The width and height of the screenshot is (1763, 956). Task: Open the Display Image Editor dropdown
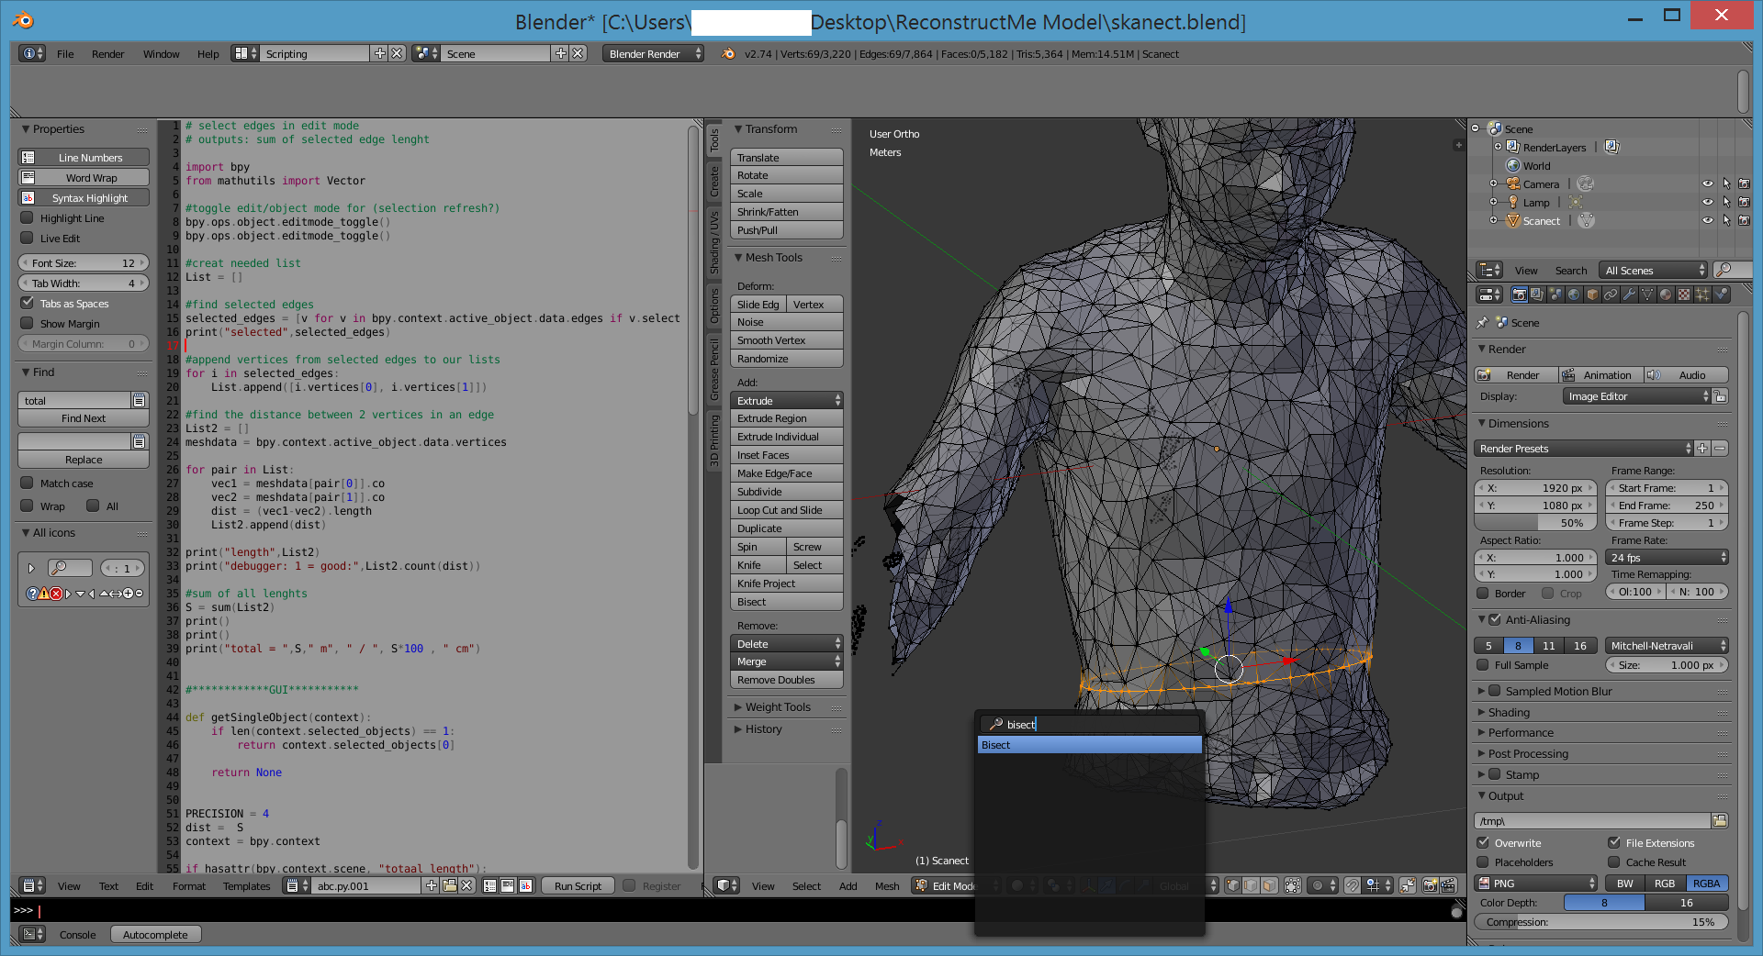click(x=1636, y=395)
